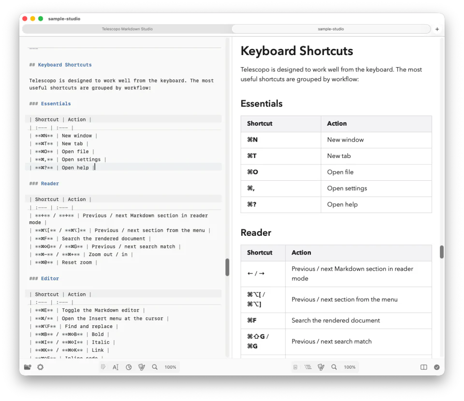Click the '### Essentials' line in editor
This screenshot has height=401, width=464.
tap(50, 103)
